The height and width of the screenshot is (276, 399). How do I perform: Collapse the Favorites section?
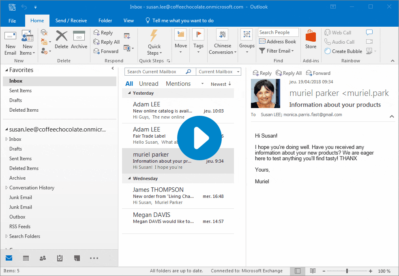pyautogui.click(x=6, y=70)
